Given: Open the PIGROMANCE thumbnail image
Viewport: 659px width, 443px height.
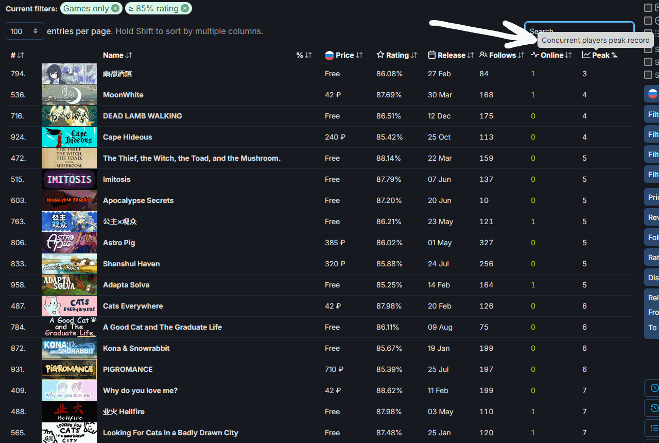Looking at the screenshot, I should pyautogui.click(x=69, y=369).
